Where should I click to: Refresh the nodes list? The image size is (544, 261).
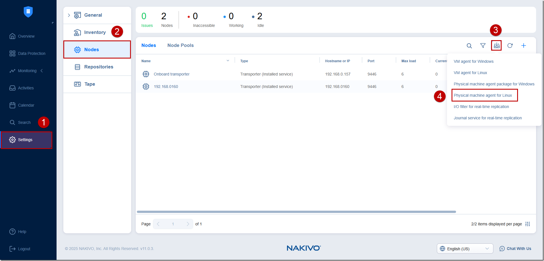pyautogui.click(x=510, y=46)
